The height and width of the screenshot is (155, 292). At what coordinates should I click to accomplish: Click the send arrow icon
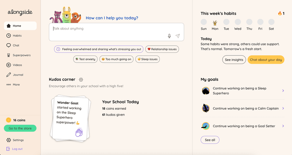point(178,36)
